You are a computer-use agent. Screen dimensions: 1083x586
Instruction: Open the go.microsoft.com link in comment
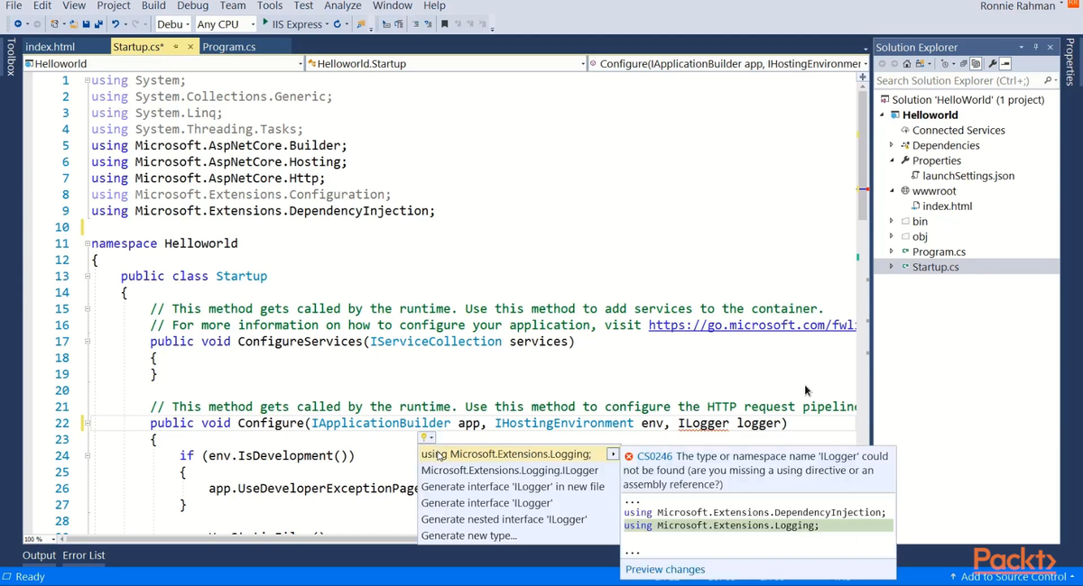pos(752,325)
